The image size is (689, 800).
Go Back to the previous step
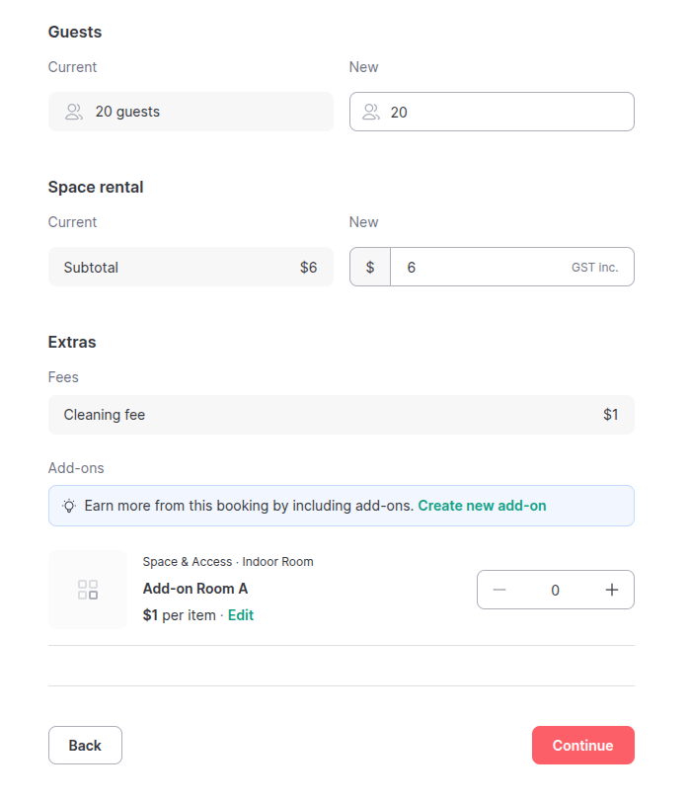click(85, 746)
